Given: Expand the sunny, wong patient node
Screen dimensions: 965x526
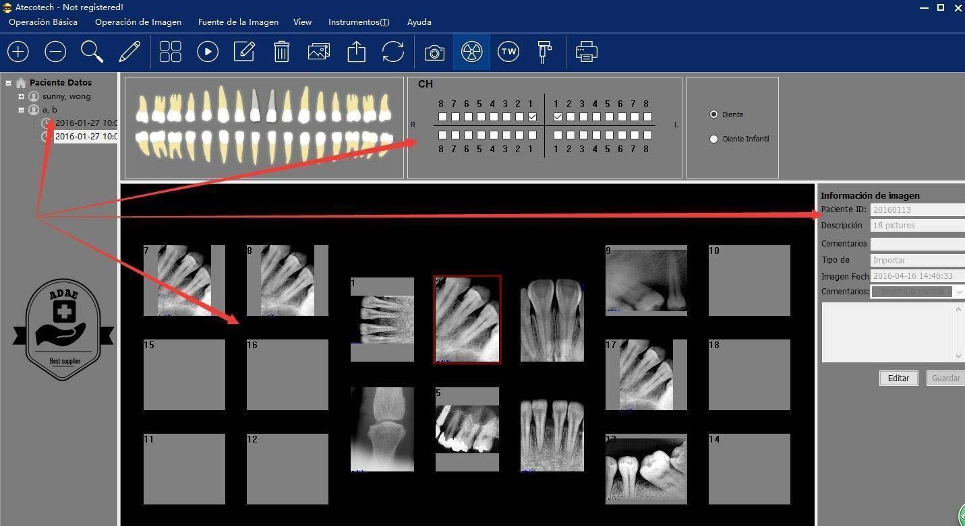Looking at the screenshot, I should click(x=21, y=96).
